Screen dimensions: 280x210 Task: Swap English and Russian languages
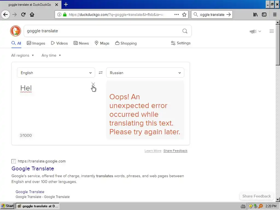tap(101, 72)
